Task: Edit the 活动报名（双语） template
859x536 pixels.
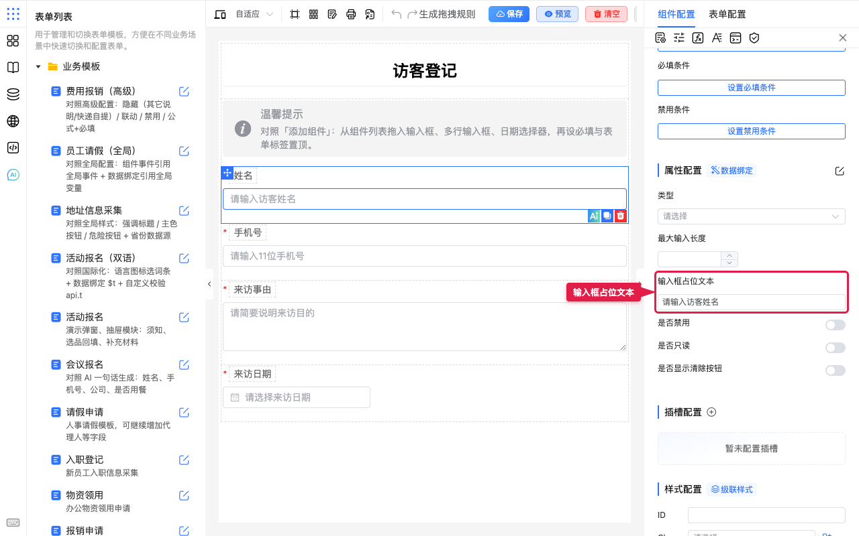Action: pyautogui.click(x=184, y=258)
